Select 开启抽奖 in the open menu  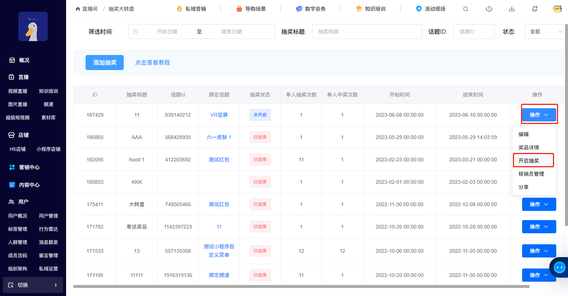pos(529,161)
